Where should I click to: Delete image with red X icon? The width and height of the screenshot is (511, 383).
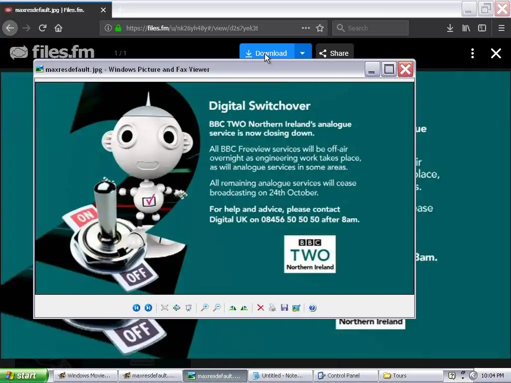click(x=260, y=308)
